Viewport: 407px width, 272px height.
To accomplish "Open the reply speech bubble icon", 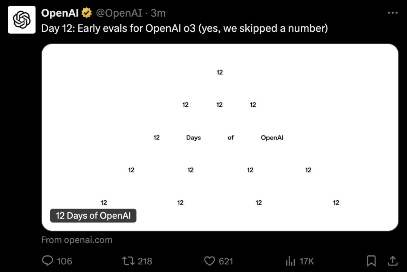I will [47, 261].
